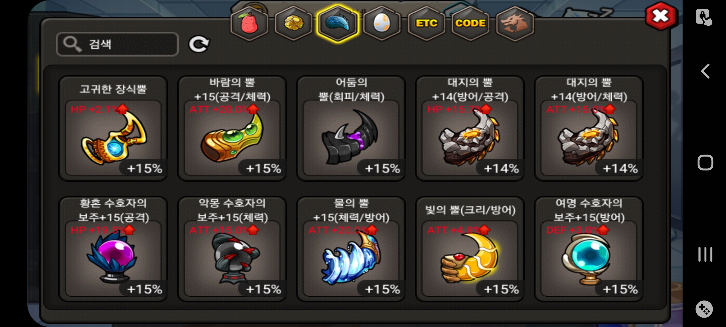Select 대지의 뿔 +14(방어/공격) rock horn

(x=470, y=128)
